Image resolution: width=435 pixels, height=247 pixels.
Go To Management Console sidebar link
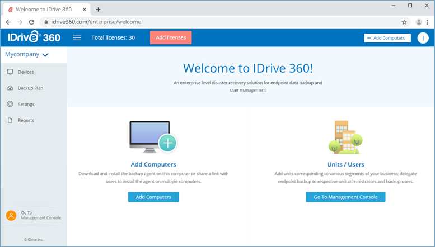(41, 215)
